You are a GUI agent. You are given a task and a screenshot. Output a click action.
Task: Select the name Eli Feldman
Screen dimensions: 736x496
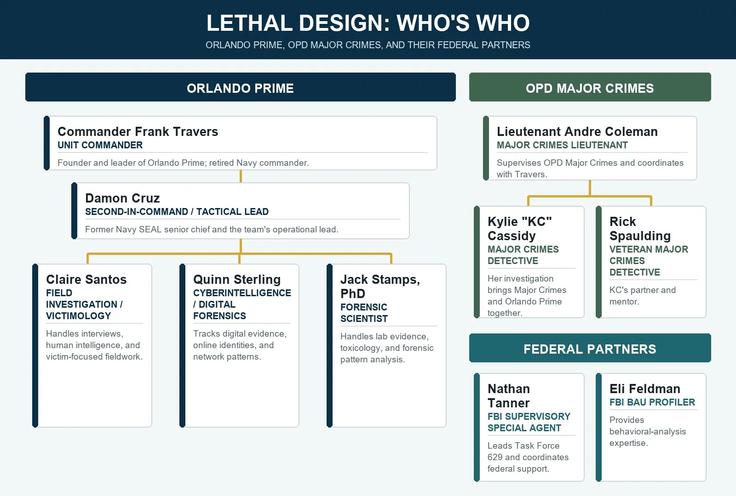tap(645, 389)
